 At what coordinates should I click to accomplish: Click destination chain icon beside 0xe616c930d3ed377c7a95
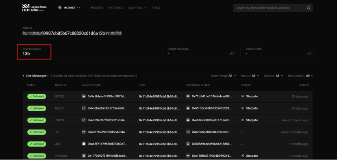pyautogui.click(x=188, y=120)
